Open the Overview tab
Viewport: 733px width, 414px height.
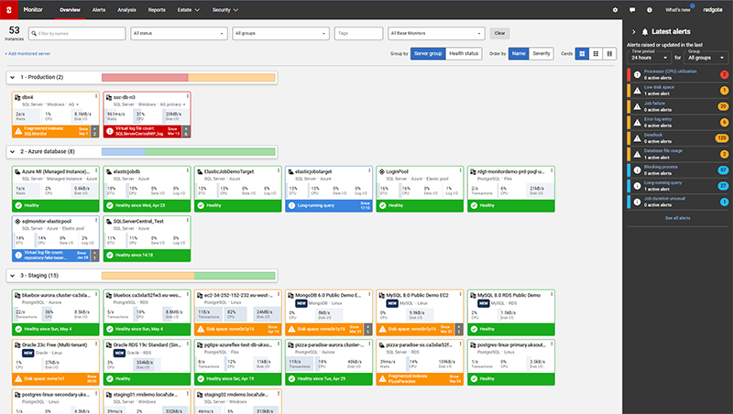(x=70, y=10)
